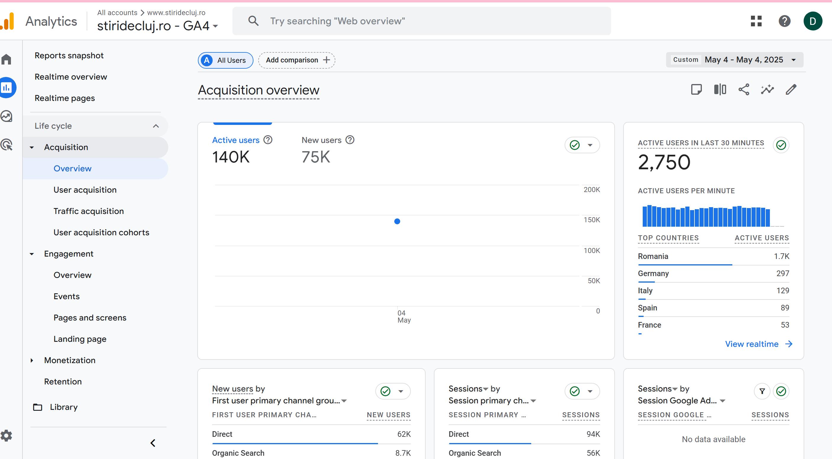Open the Explore icon in left rail
832x459 pixels.
[x=7, y=116]
